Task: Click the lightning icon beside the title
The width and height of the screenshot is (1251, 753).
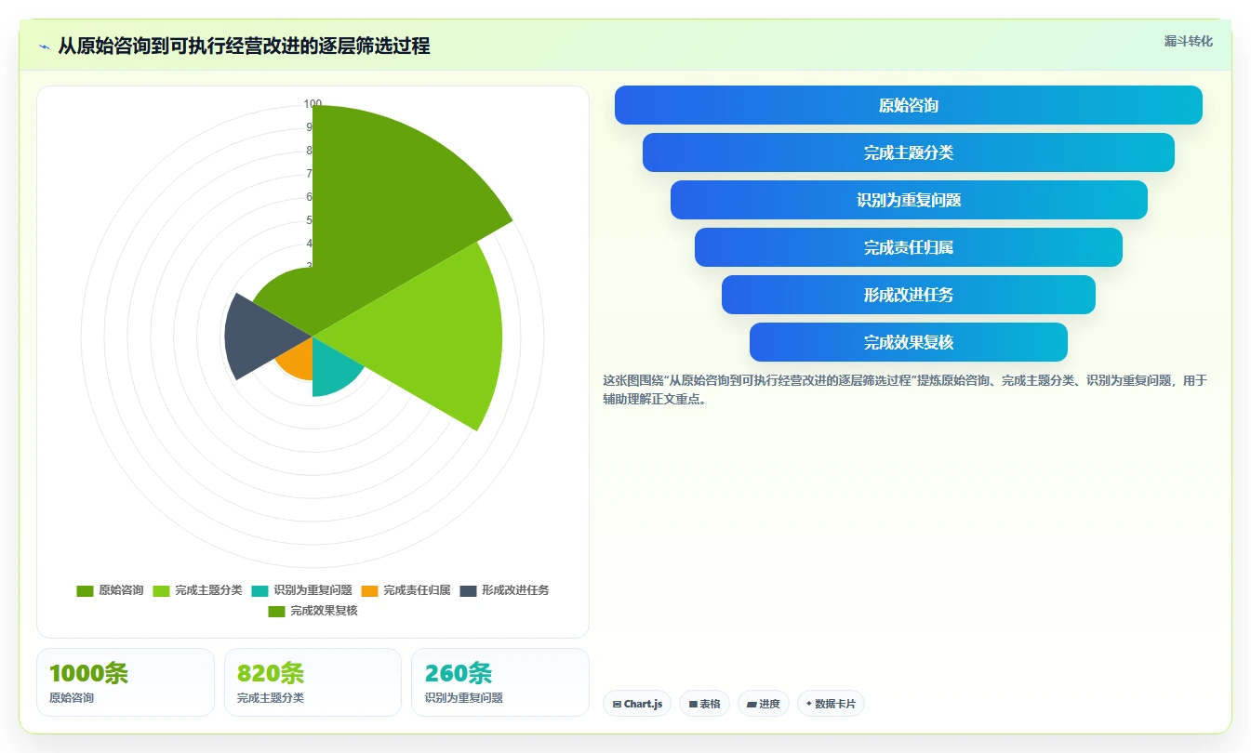Action: click(45, 46)
